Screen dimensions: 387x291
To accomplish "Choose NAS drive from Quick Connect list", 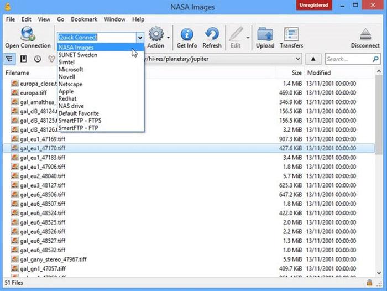I will [x=101, y=106].
